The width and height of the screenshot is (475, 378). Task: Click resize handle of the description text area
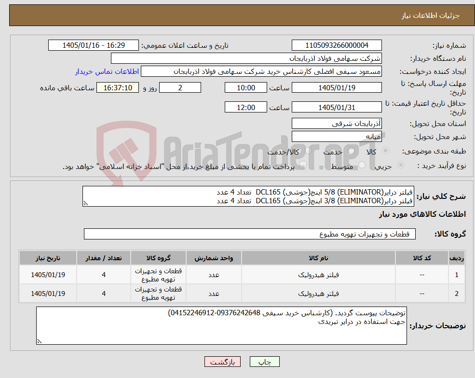coord(86,203)
